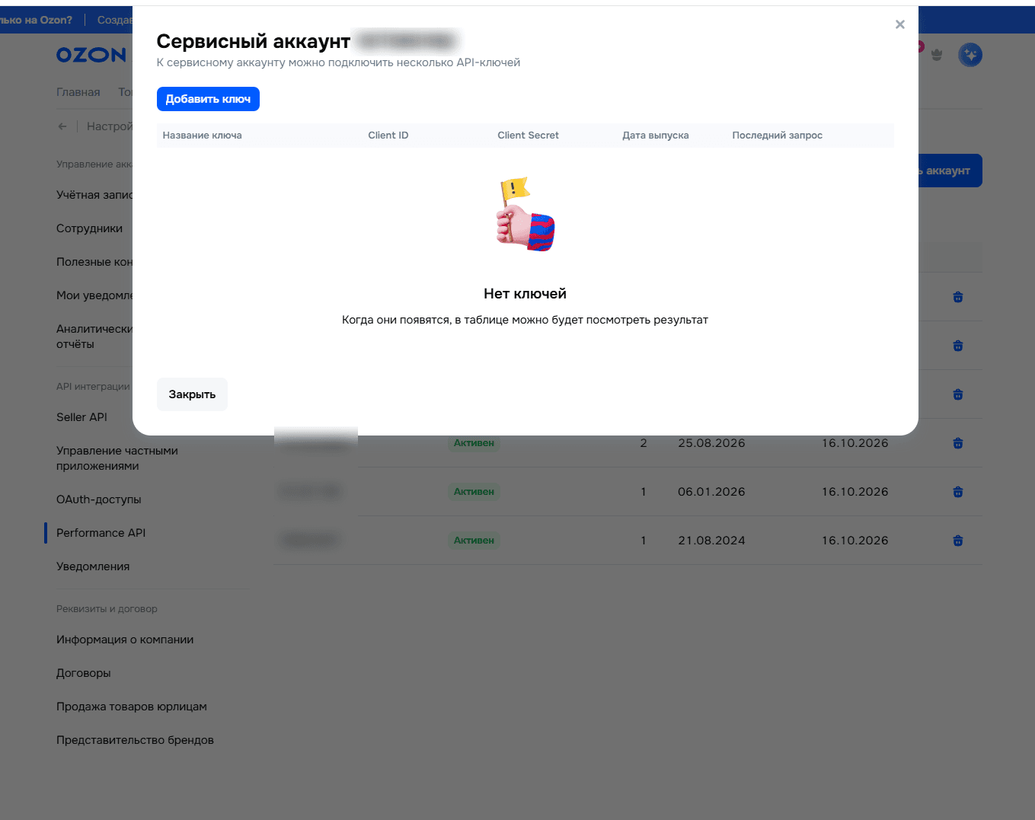Open Представительство брендов page
This screenshot has width=1035, height=820.
click(x=135, y=740)
